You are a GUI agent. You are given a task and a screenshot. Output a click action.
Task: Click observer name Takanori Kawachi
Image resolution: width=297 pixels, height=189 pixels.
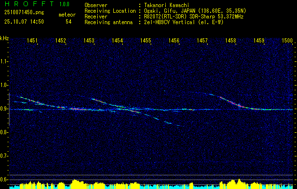point(167,5)
